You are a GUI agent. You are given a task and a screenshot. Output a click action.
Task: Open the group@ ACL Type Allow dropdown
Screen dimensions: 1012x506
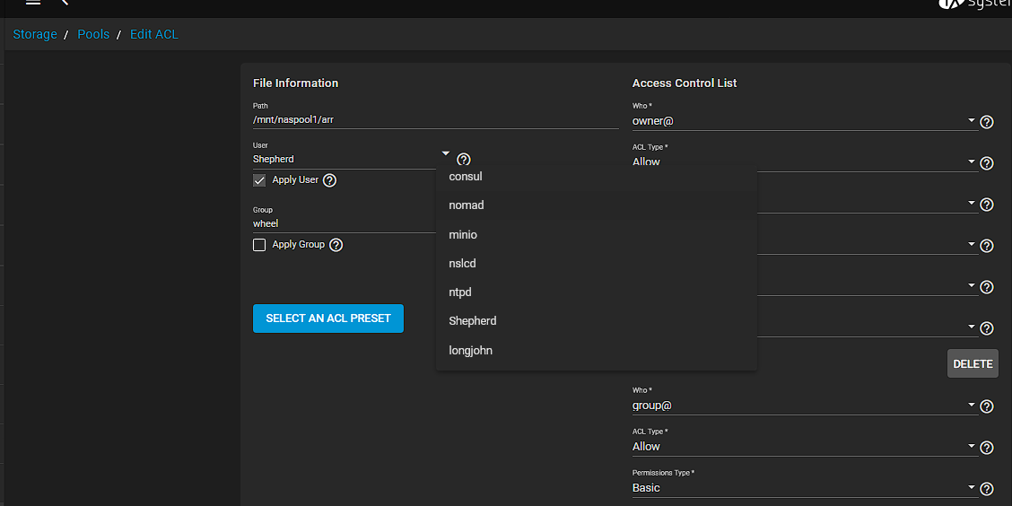pyautogui.click(x=804, y=447)
